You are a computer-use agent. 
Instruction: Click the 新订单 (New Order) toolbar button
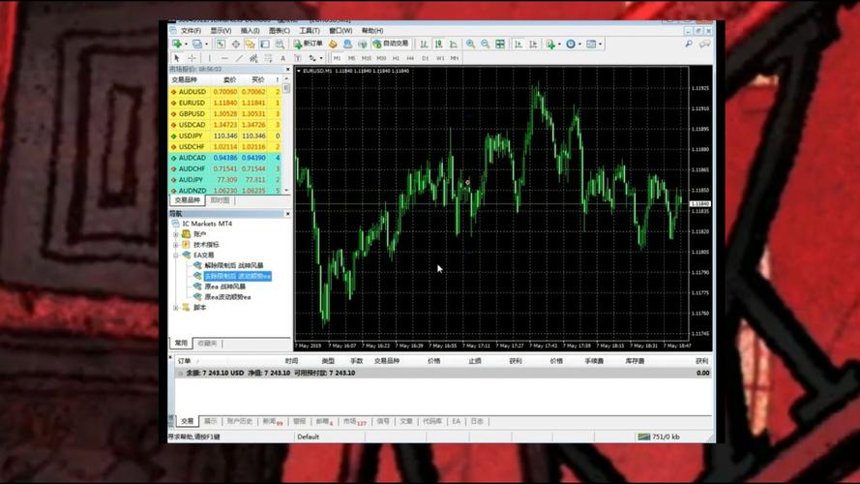(x=309, y=44)
